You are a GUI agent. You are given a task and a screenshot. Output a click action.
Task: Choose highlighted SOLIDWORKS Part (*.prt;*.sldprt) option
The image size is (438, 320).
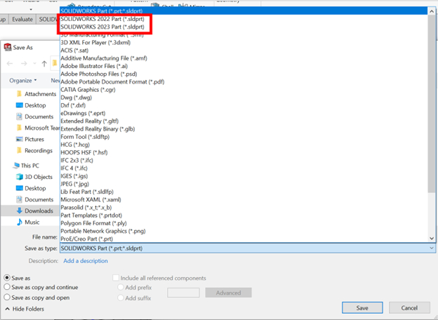(x=244, y=11)
